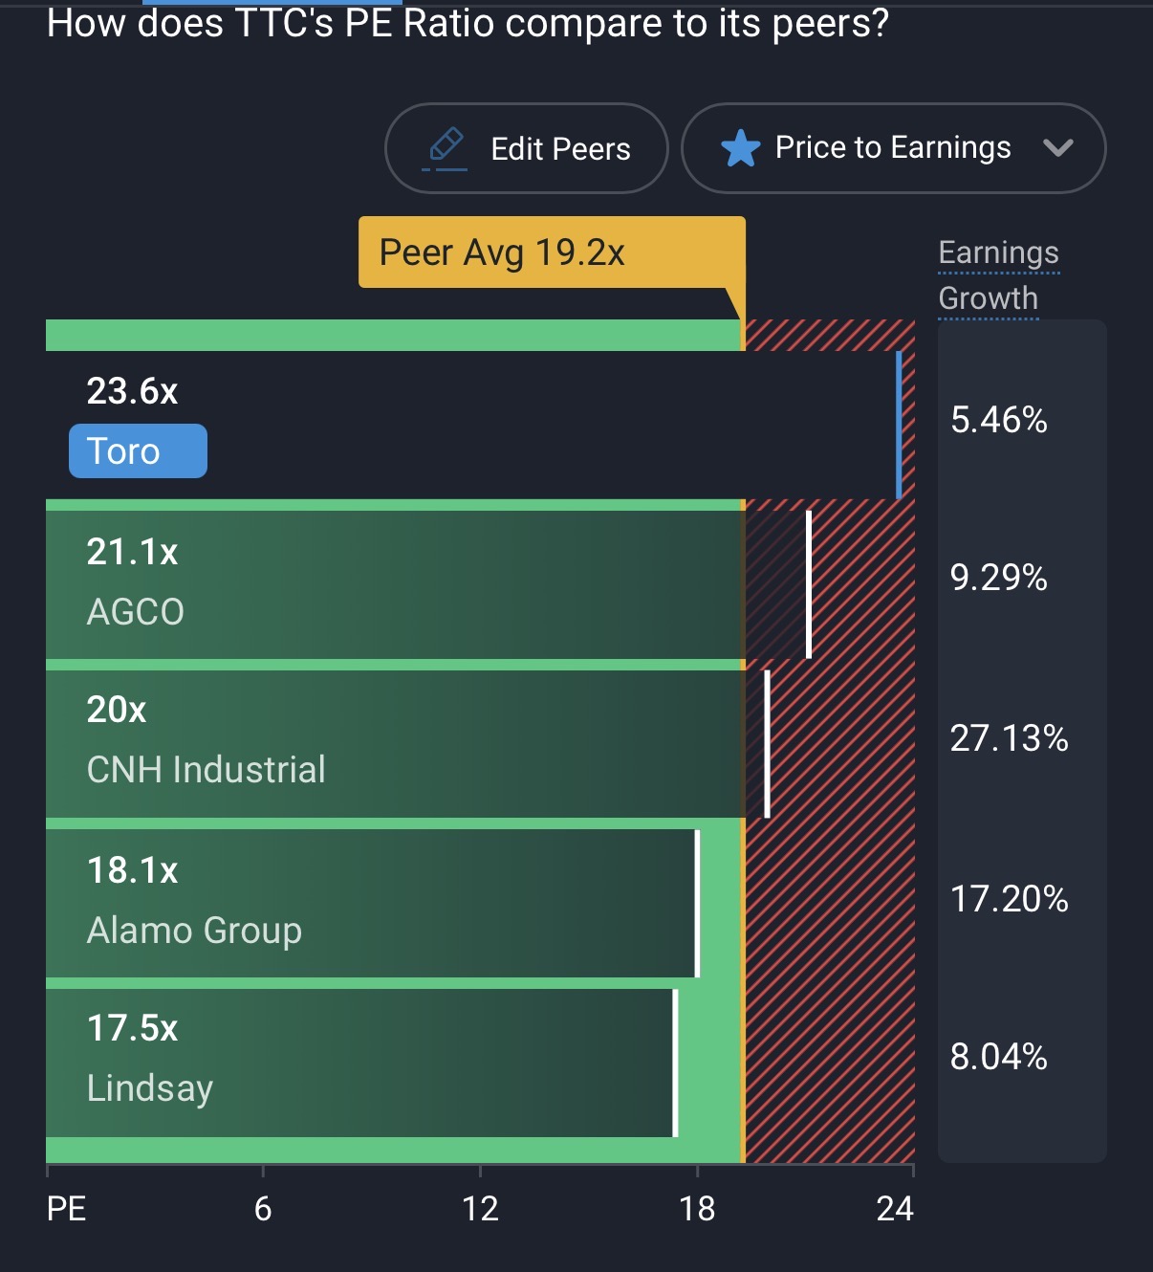Open the Edit Peers button
Viewport: 1153px width, 1272px height.
526,148
